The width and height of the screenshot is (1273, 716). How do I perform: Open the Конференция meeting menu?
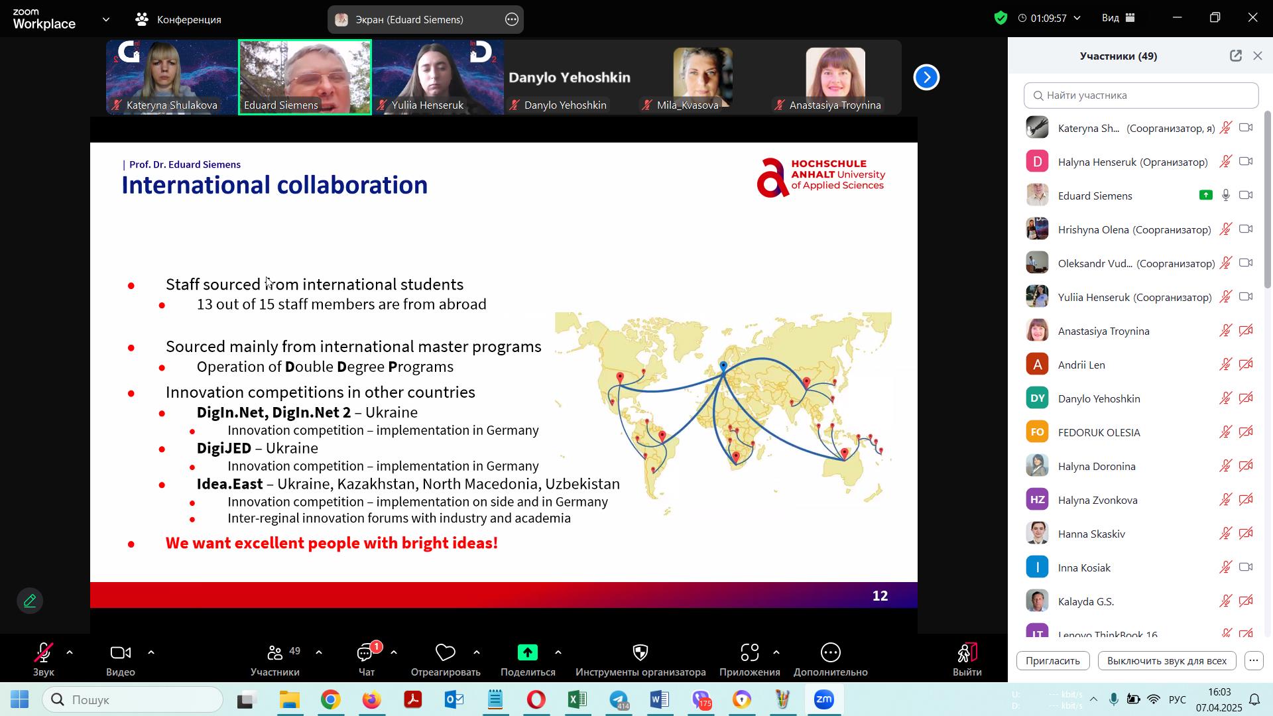coord(178,19)
